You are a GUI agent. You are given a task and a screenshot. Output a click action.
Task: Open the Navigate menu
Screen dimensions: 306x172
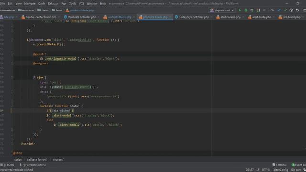(x=30, y=3)
